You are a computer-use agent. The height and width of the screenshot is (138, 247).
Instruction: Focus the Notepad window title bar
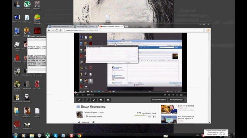37,36
